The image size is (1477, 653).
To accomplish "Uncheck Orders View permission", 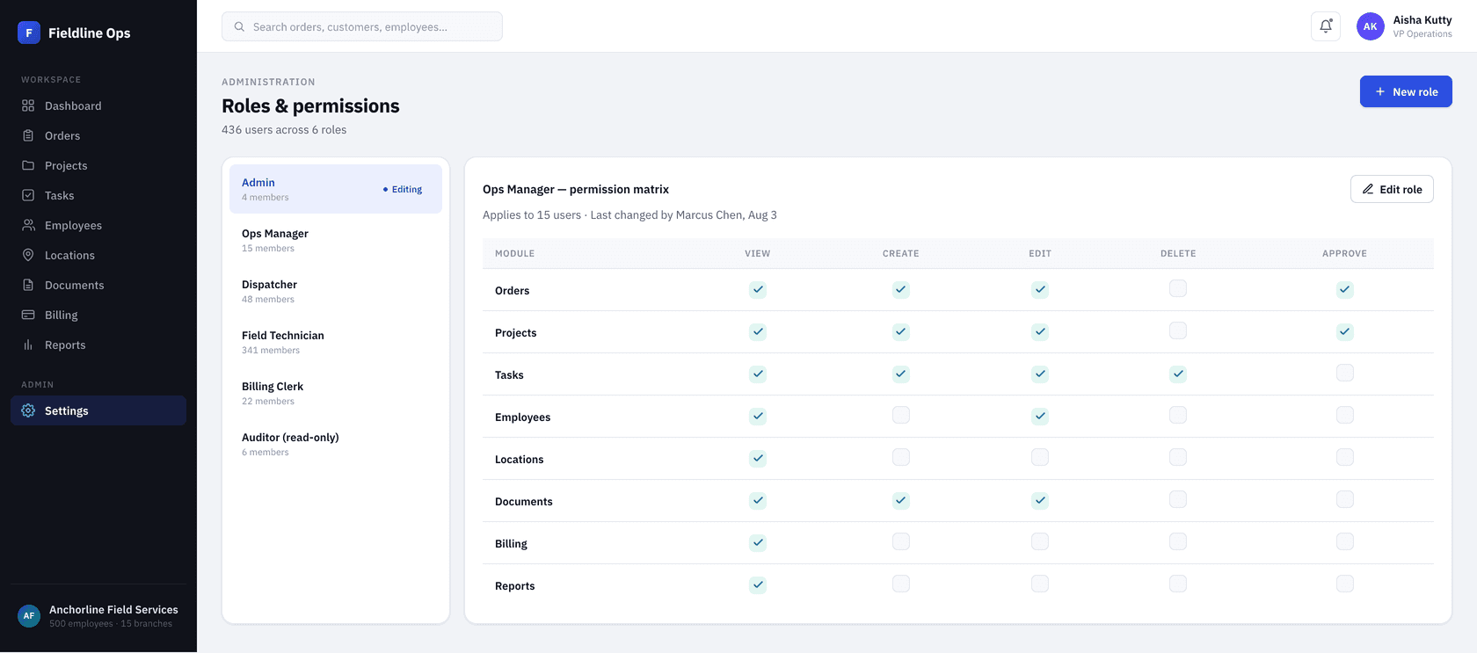I will [x=758, y=289].
